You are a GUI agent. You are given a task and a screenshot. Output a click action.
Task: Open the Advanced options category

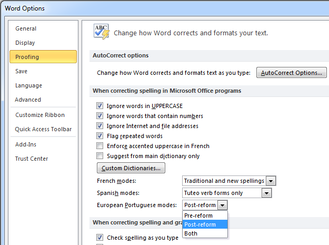pos(28,100)
